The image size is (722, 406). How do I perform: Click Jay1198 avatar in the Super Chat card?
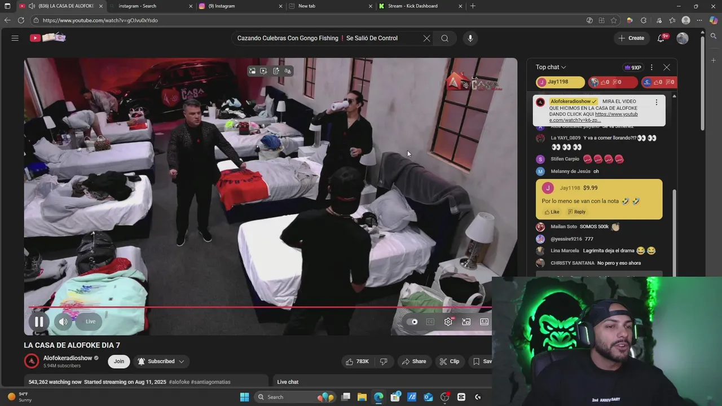(548, 188)
